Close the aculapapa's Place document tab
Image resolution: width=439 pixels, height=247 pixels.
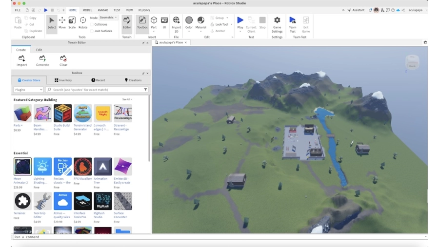[x=186, y=42]
